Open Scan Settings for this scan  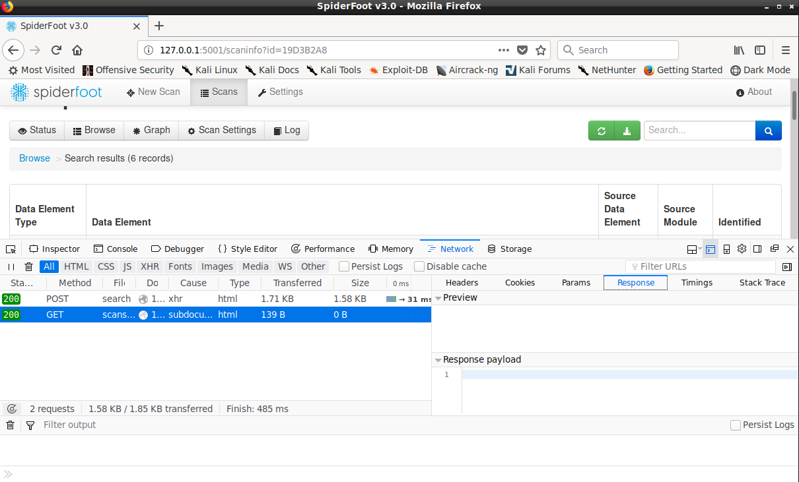pos(221,130)
